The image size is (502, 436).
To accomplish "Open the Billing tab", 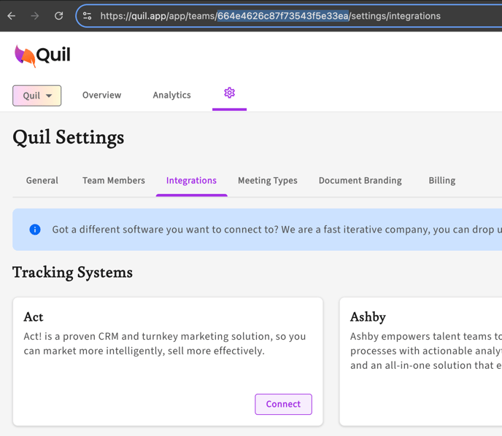I will pyautogui.click(x=442, y=180).
